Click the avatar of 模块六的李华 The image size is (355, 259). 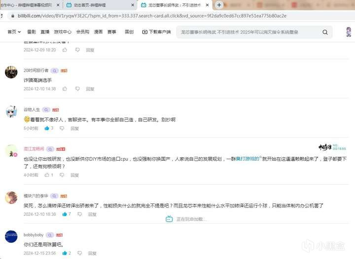tap(11, 198)
